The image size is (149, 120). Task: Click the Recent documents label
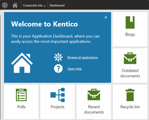(x=94, y=110)
